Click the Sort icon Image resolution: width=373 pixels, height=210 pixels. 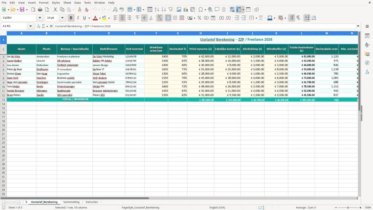150,10
